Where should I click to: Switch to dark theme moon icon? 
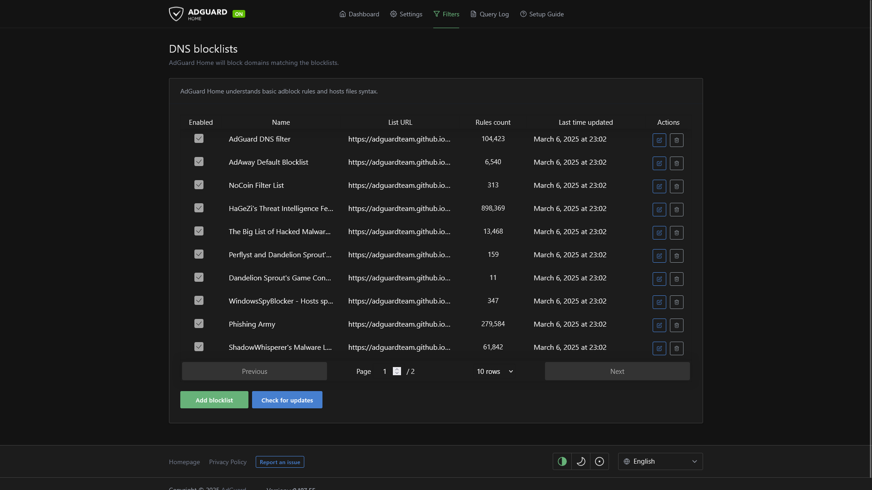tap(580, 461)
